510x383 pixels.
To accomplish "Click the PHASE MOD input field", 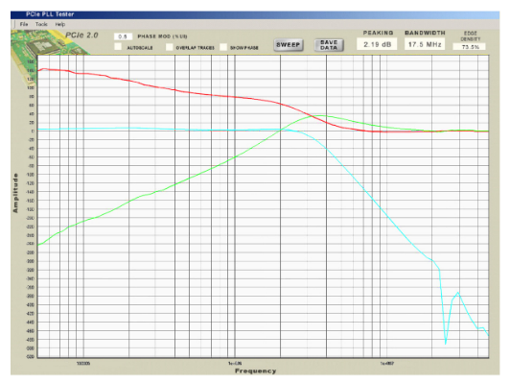I will click(123, 36).
